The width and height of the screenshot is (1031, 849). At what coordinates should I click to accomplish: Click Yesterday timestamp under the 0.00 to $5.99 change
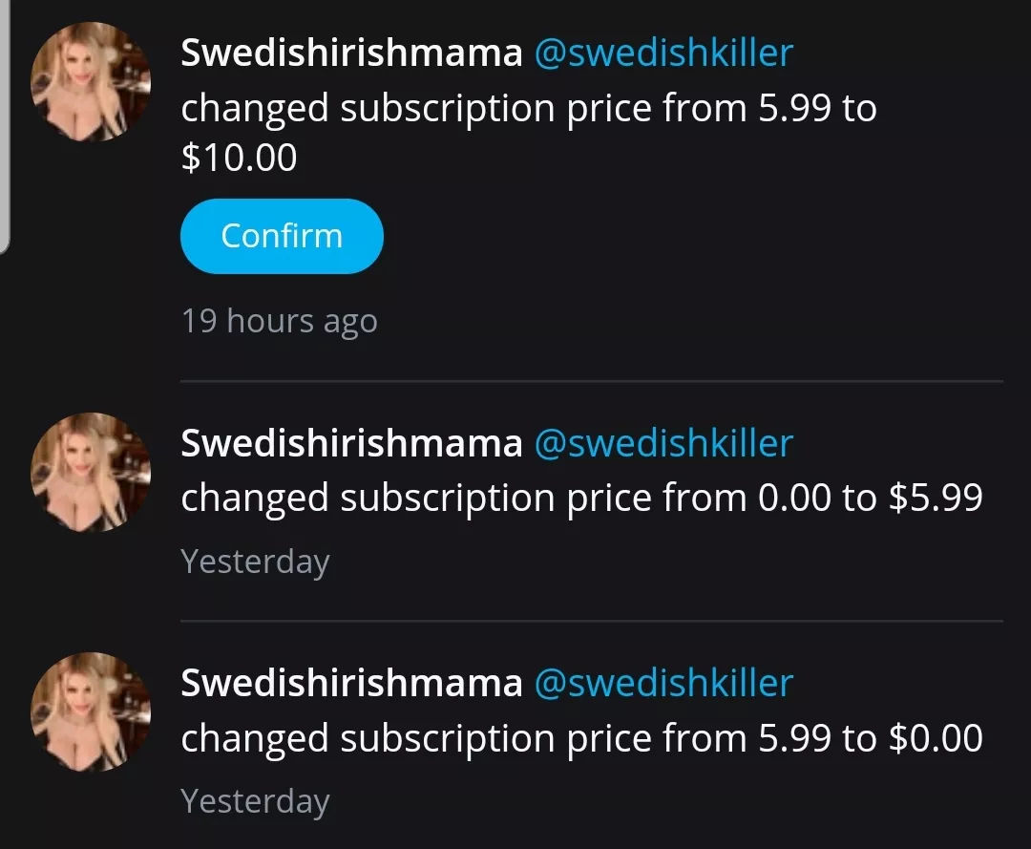pyautogui.click(x=255, y=561)
